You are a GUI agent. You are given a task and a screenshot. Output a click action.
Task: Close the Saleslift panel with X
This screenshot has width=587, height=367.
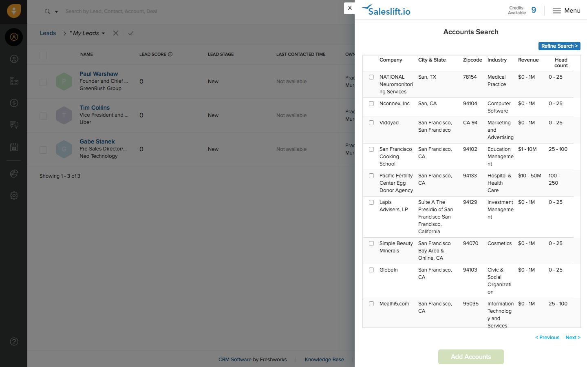pyautogui.click(x=350, y=8)
